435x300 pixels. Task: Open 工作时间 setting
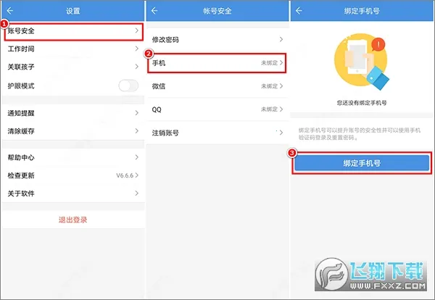73,49
